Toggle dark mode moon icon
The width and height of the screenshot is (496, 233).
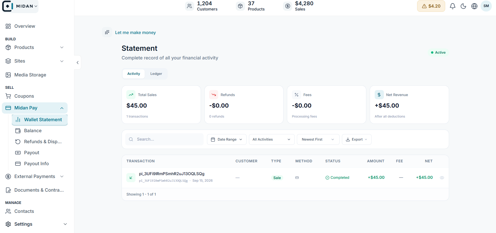click(x=464, y=6)
